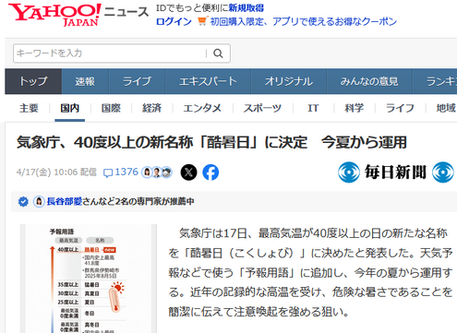The image size is (457, 333).
Task: Share the article on Facebook
Action: [x=210, y=172]
